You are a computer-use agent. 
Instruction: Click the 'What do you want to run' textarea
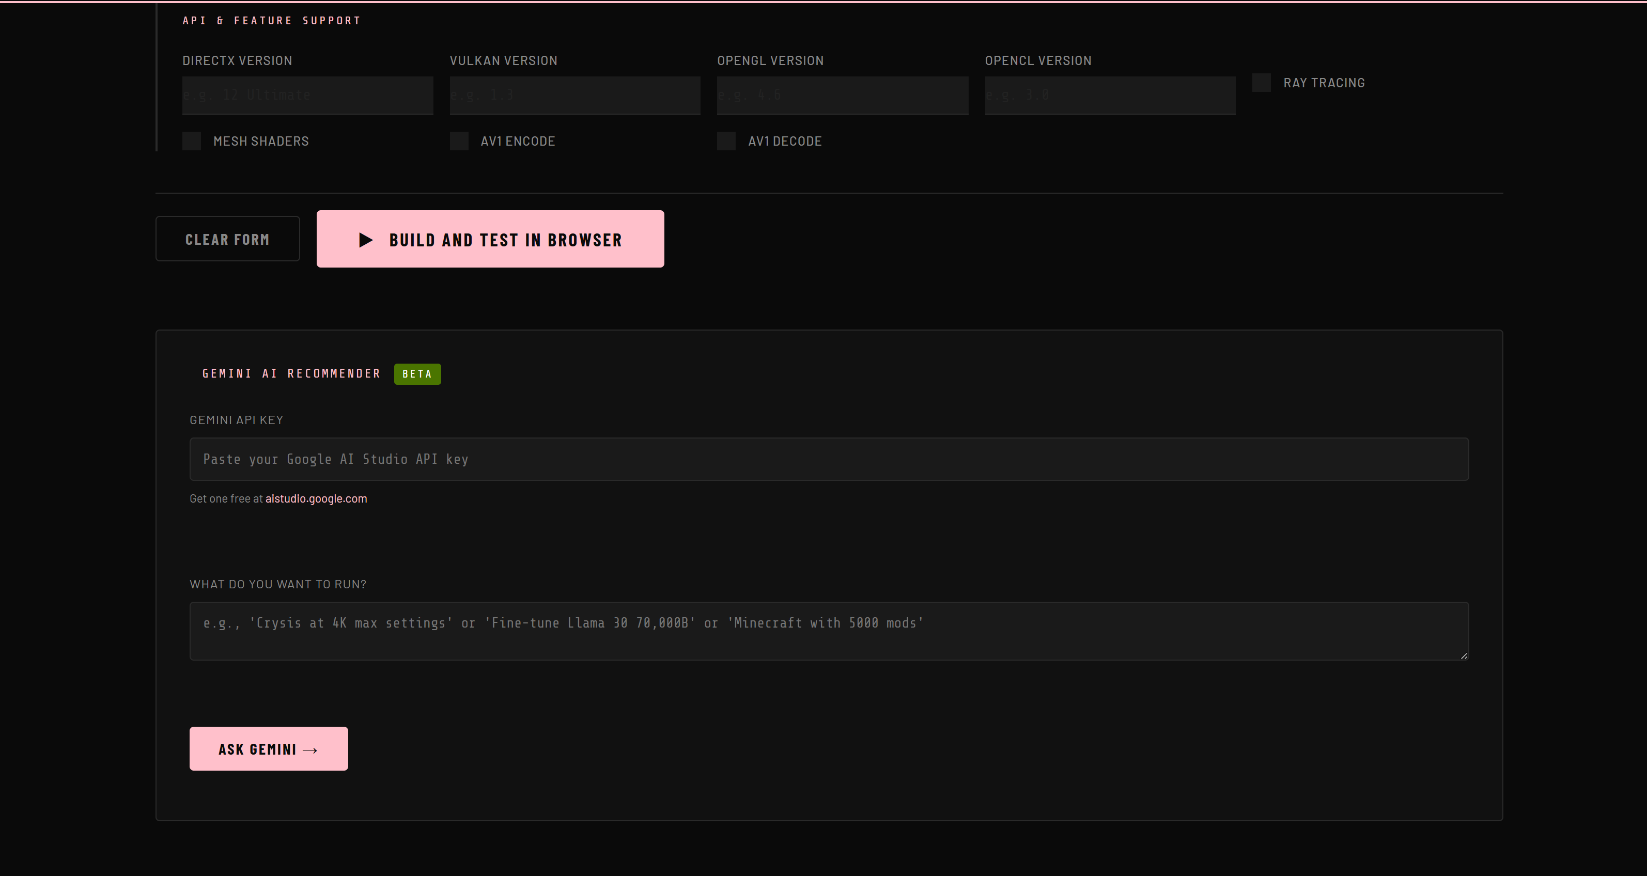829,631
